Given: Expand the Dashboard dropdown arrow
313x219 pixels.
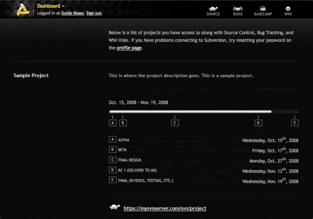Looking at the screenshot, I should tap(63, 6).
